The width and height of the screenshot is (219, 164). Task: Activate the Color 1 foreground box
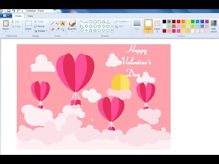pyautogui.click(x=148, y=26)
